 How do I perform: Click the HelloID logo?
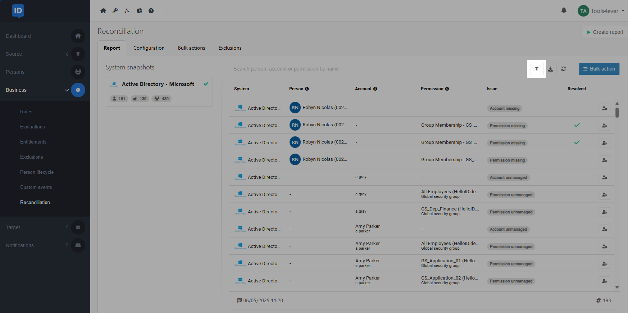[x=18, y=11]
